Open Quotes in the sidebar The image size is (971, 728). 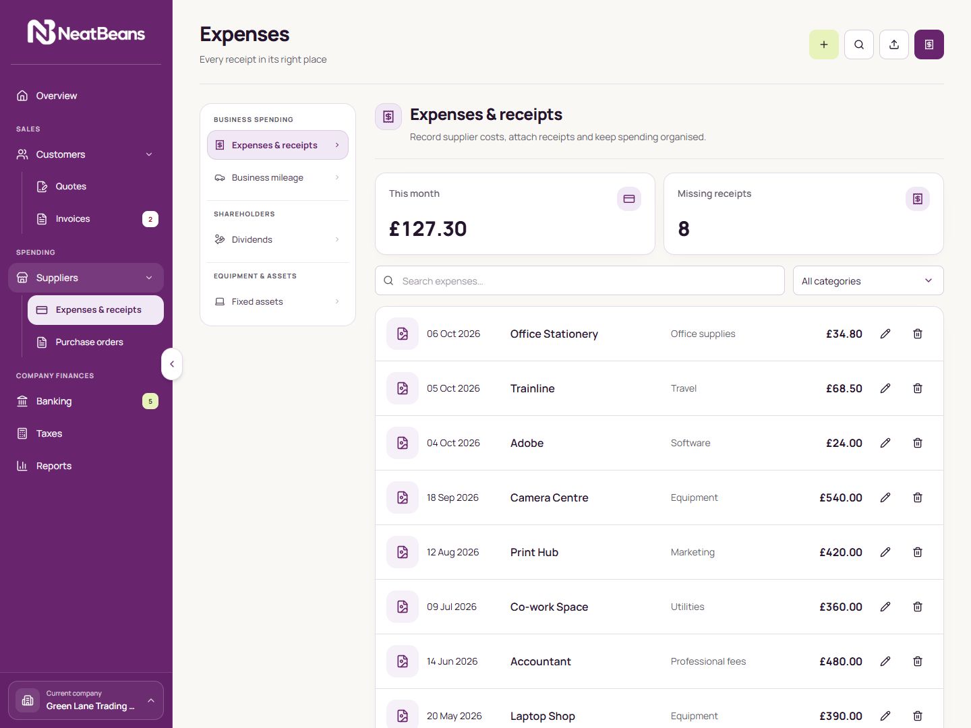(x=96, y=186)
